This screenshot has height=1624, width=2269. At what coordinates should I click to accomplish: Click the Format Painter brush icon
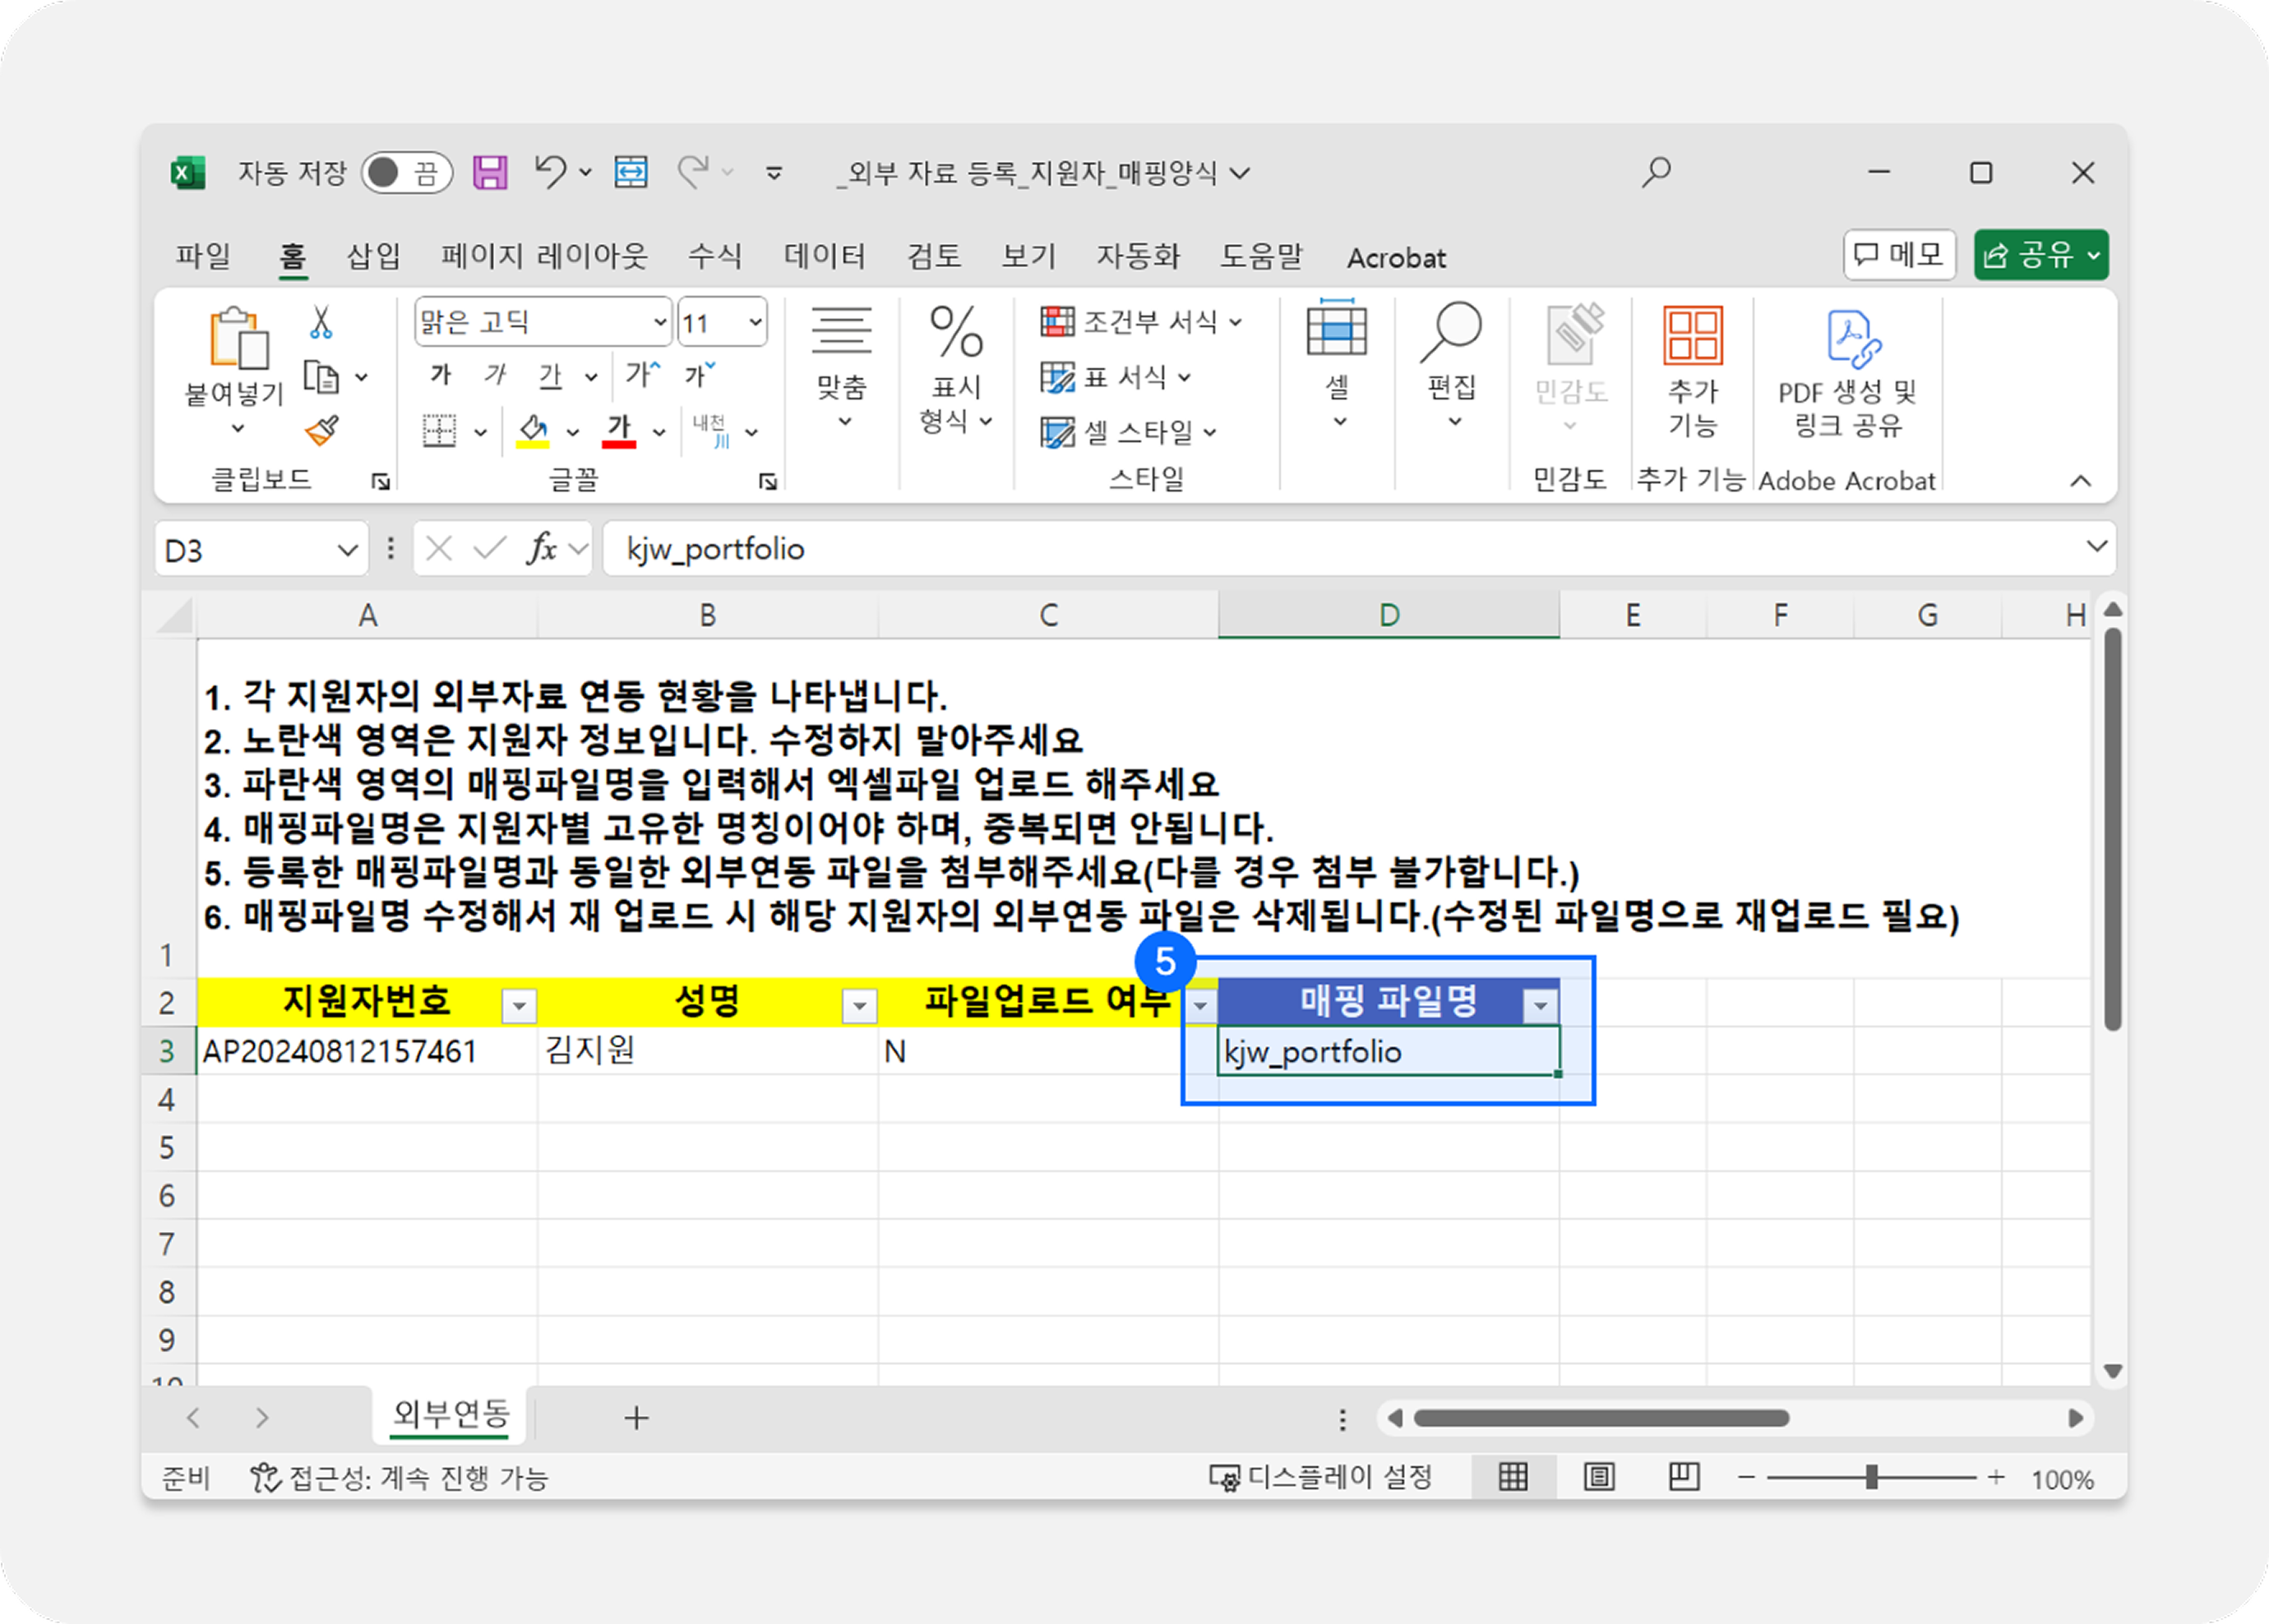pos(322,431)
